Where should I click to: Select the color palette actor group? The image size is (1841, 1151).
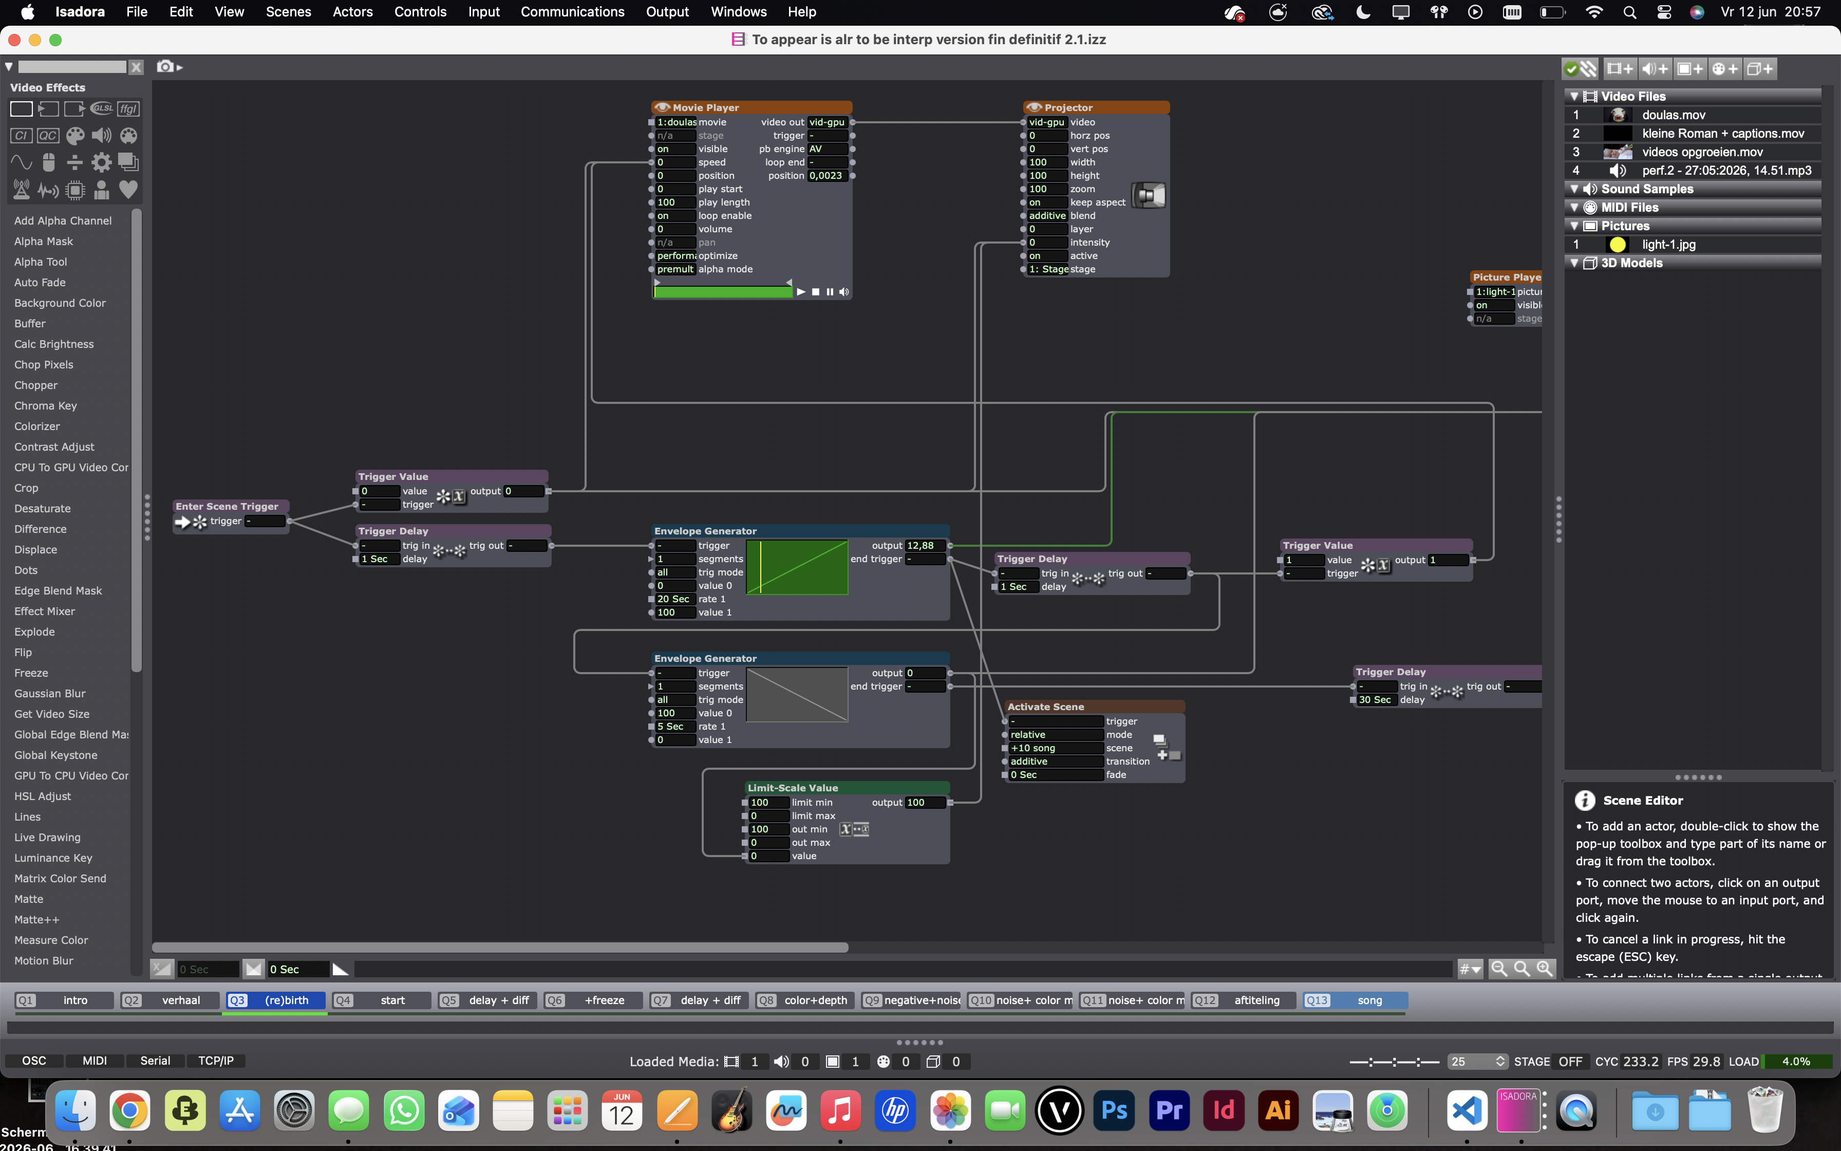click(74, 136)
